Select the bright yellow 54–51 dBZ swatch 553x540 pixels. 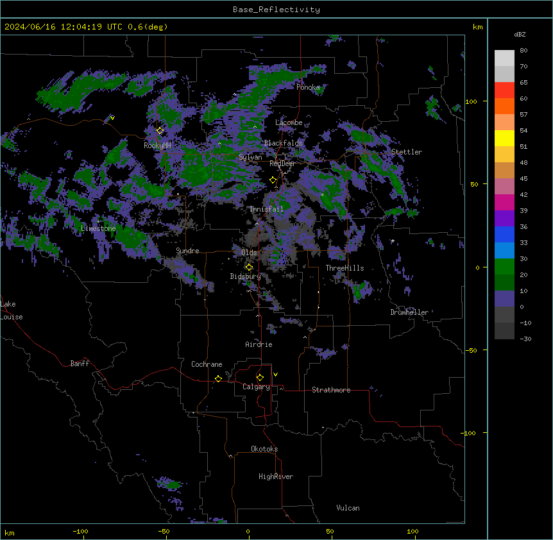(504, 138)
